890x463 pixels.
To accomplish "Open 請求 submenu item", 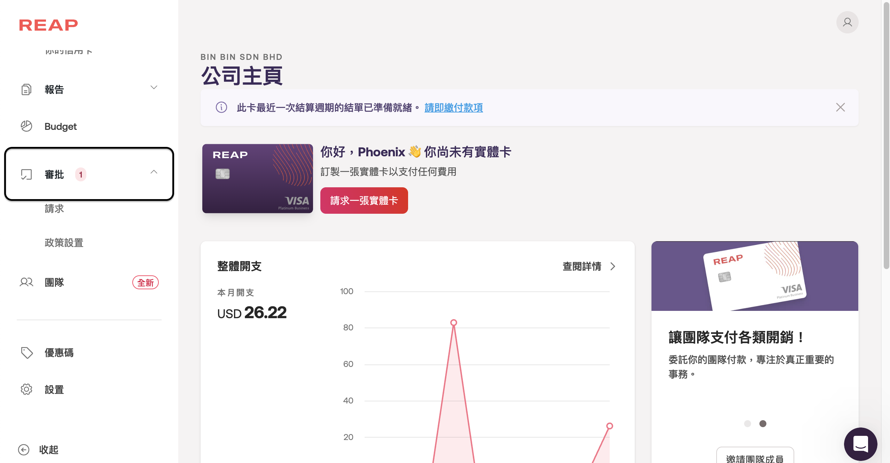I will pos(54,209).
